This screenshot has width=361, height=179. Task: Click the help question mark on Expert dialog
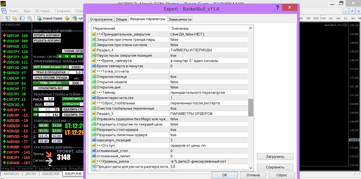point(277,8)
